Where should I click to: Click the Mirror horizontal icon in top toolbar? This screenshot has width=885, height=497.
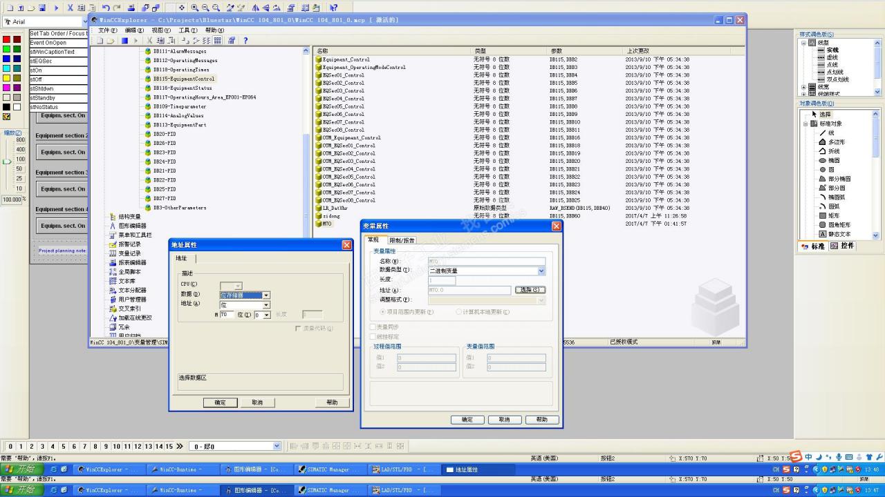click(x=255, y=8)
